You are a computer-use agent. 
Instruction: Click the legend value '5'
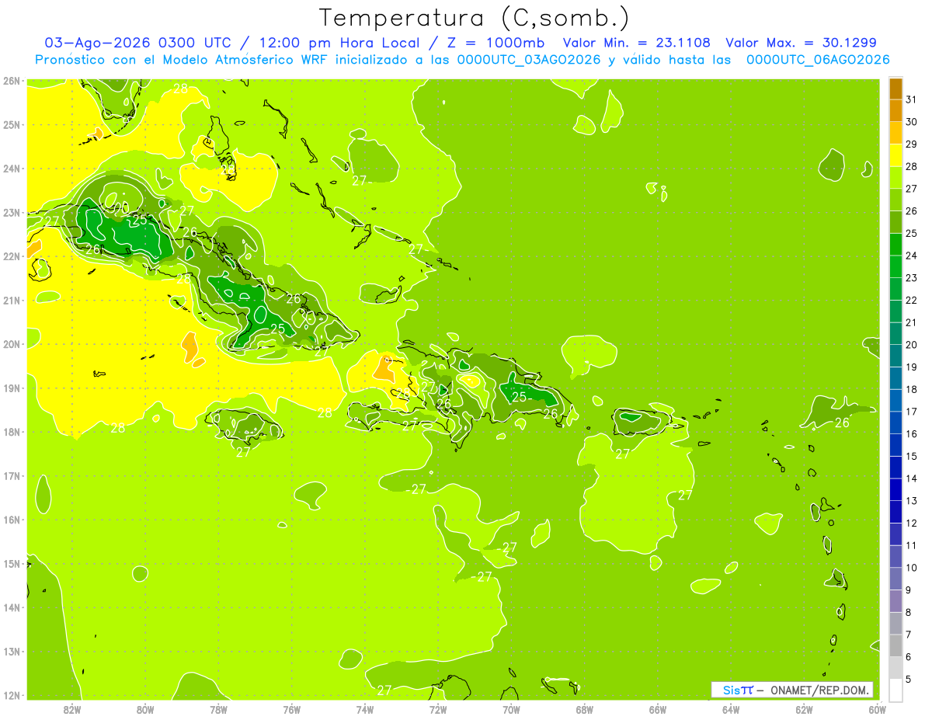pos(909,679)
